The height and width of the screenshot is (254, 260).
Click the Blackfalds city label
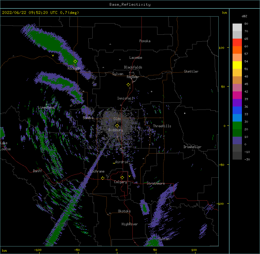(133, 67)
